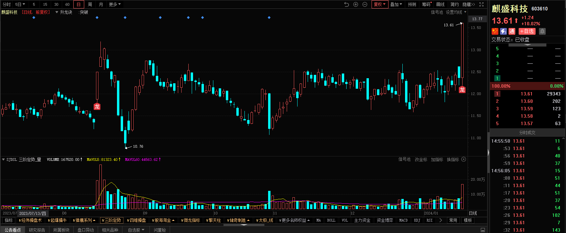Switch to 60-minute period
Screen dimensions: 566x233
pyautogui.click(x=67, y=4)
